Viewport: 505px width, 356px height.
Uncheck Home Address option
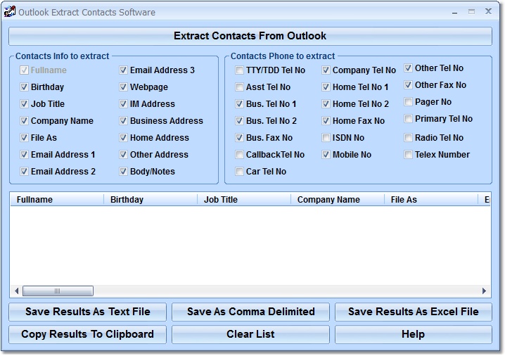point(123,138)
